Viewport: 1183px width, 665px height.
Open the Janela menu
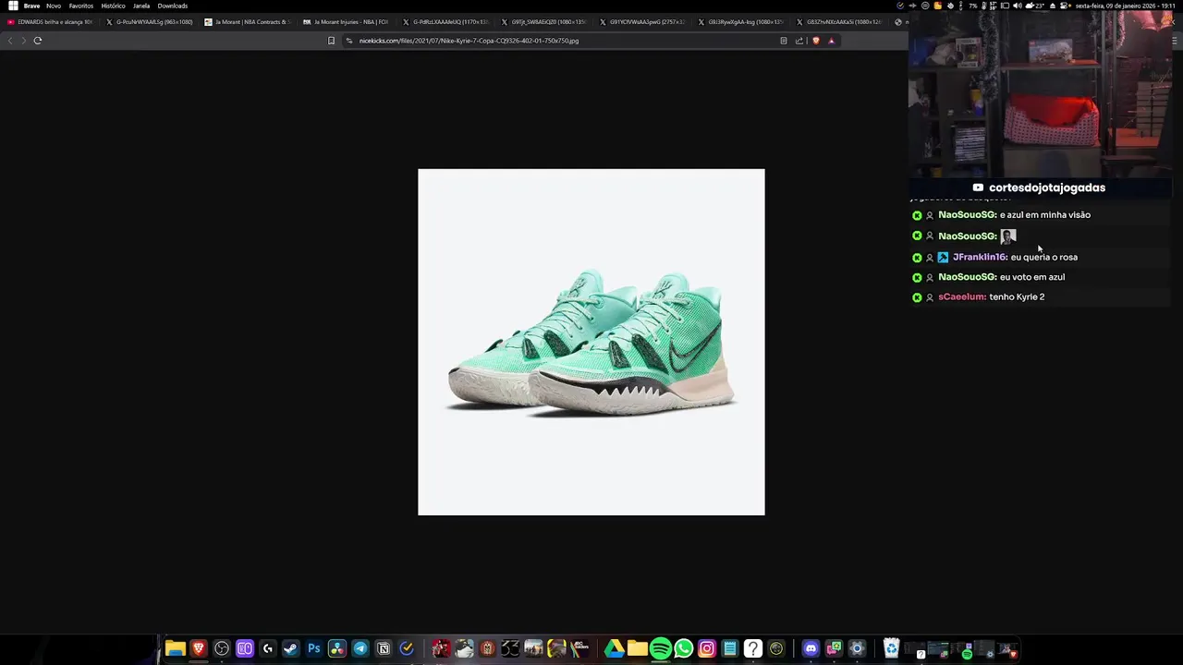pyautogui.click(x=141, y=6)
